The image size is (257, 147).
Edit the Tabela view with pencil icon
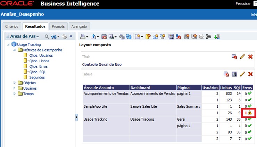pos(242,74)
